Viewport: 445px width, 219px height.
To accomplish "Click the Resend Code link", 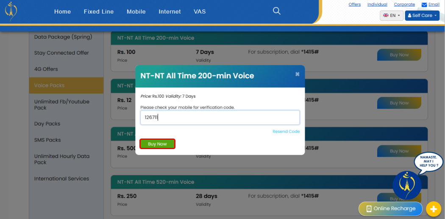I will click(286, 131).
